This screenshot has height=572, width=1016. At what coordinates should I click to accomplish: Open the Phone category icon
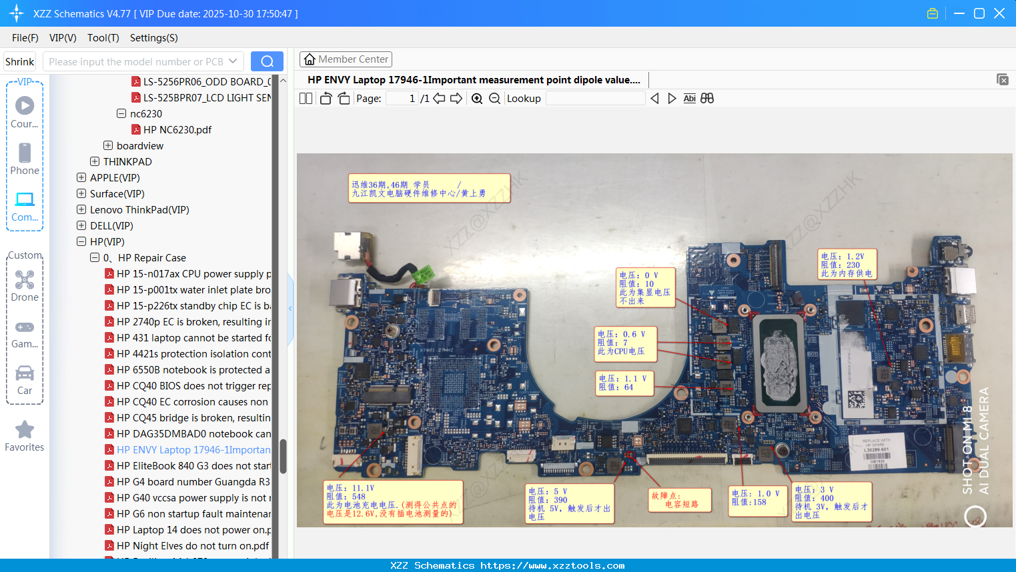[x=25, y=159]
